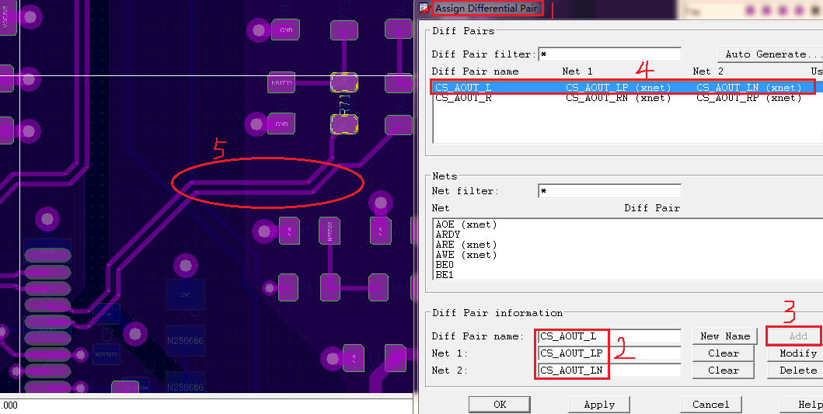
Task: Delete the selected diff pair
Action: (798, 371)
